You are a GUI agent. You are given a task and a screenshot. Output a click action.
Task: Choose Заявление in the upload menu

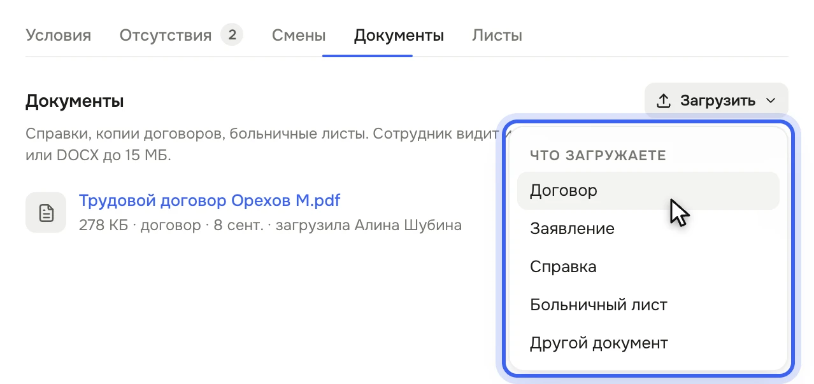648,229
